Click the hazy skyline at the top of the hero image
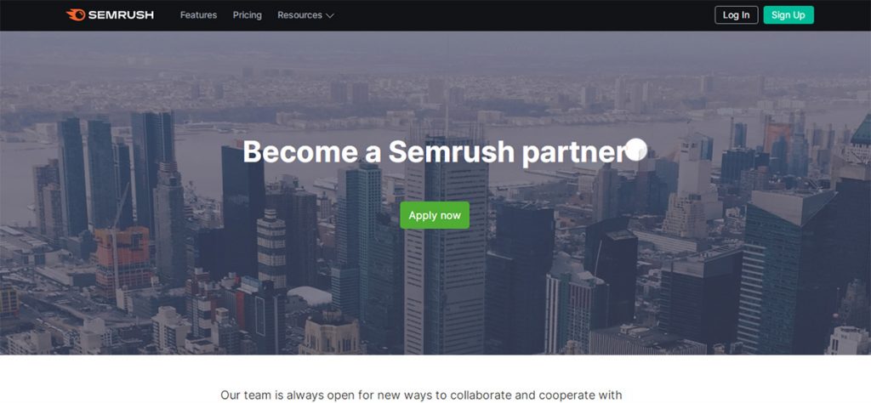Viewport: 871px width, 403px height. click(x=435, y=83)
